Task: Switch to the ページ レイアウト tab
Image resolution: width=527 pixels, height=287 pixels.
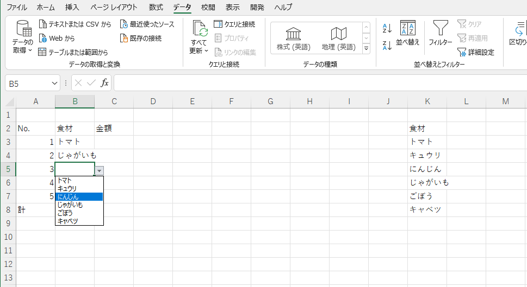Action: click(114, 7)
